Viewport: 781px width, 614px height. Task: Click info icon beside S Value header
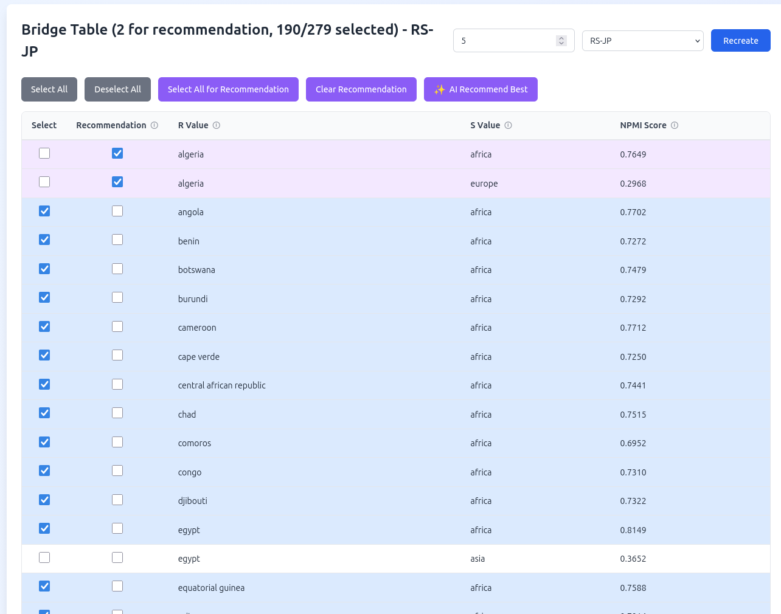tap(509, 125)
